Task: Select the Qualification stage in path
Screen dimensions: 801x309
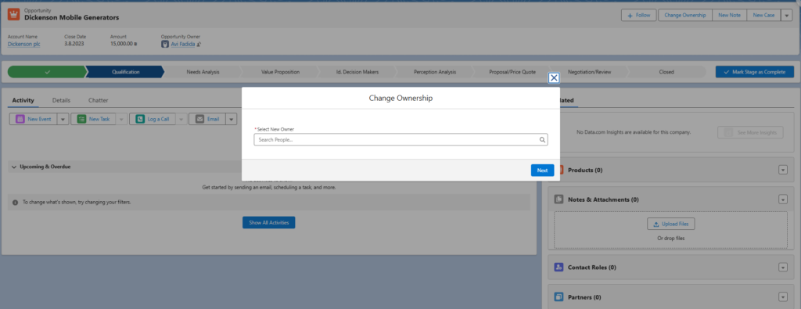Action: (x=126, y=72)
